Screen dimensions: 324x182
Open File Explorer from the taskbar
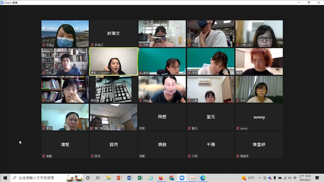(109, 178)
